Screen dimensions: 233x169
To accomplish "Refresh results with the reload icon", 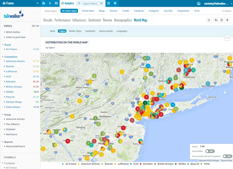I will 209,20.
